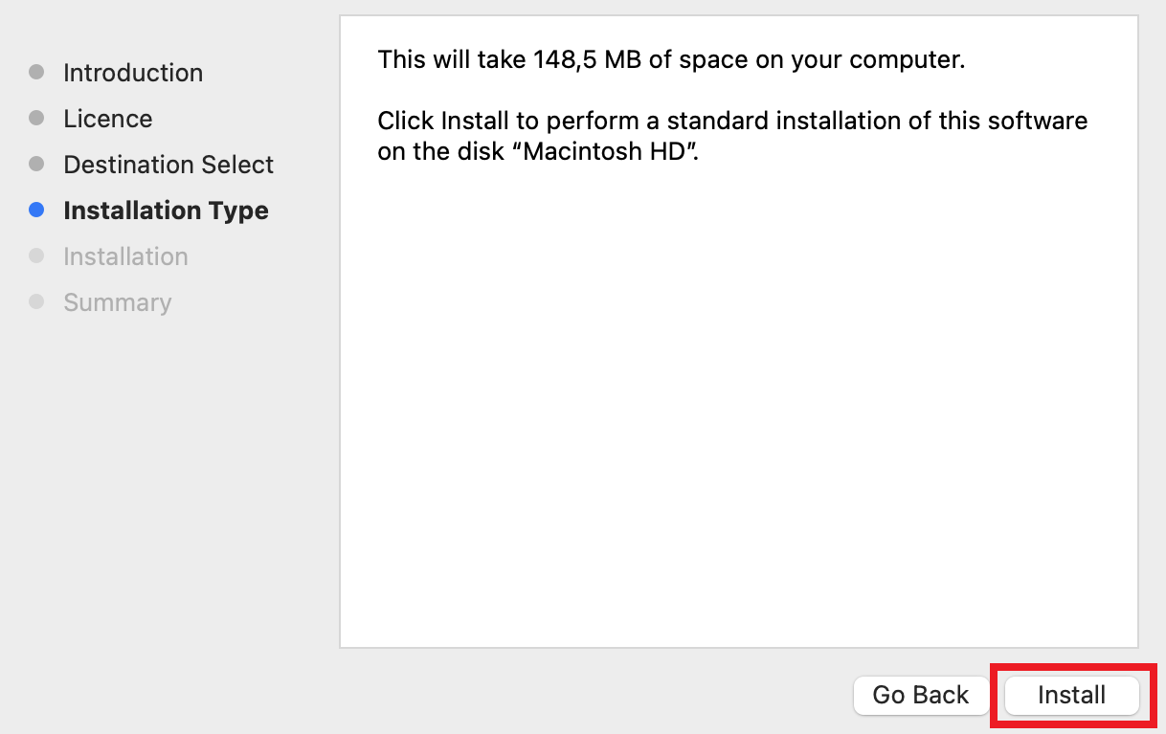Viewport: 1166px width, 734px height.
Task: Click the blue Installation Type indicator dot
Action: [x=37, y=210]
